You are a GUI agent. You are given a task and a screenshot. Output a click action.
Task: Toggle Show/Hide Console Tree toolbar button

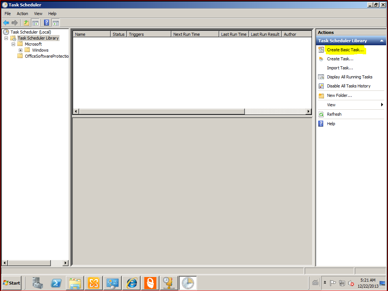click(x=35, y=23)
